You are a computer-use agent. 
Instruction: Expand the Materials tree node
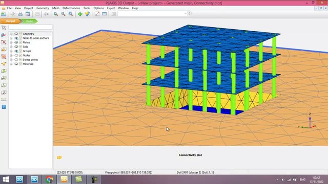pos(11,64)
